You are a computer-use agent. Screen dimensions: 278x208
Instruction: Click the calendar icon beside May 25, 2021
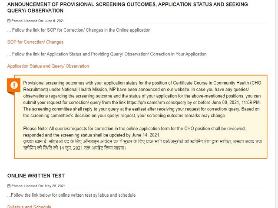tap(9, 185)
